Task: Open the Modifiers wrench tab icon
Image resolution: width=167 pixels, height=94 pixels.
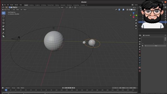Action: [140, 57]
